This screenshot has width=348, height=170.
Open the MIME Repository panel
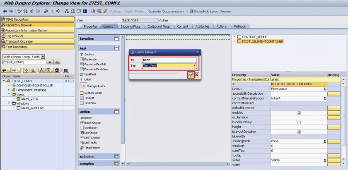[38, 19]
